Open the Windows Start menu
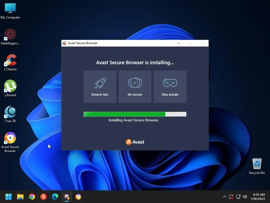The image size is (270, 203). tap(8, 197)
